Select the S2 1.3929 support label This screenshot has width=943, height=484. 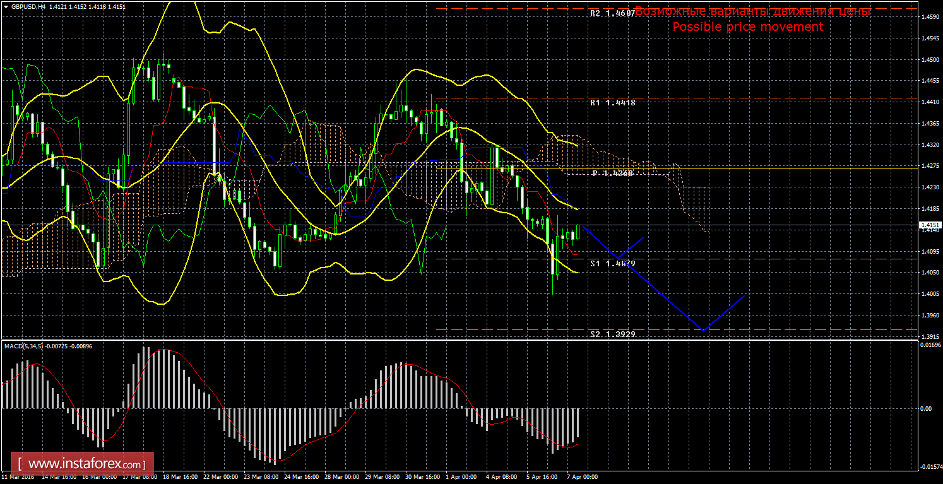coord(612,333)
